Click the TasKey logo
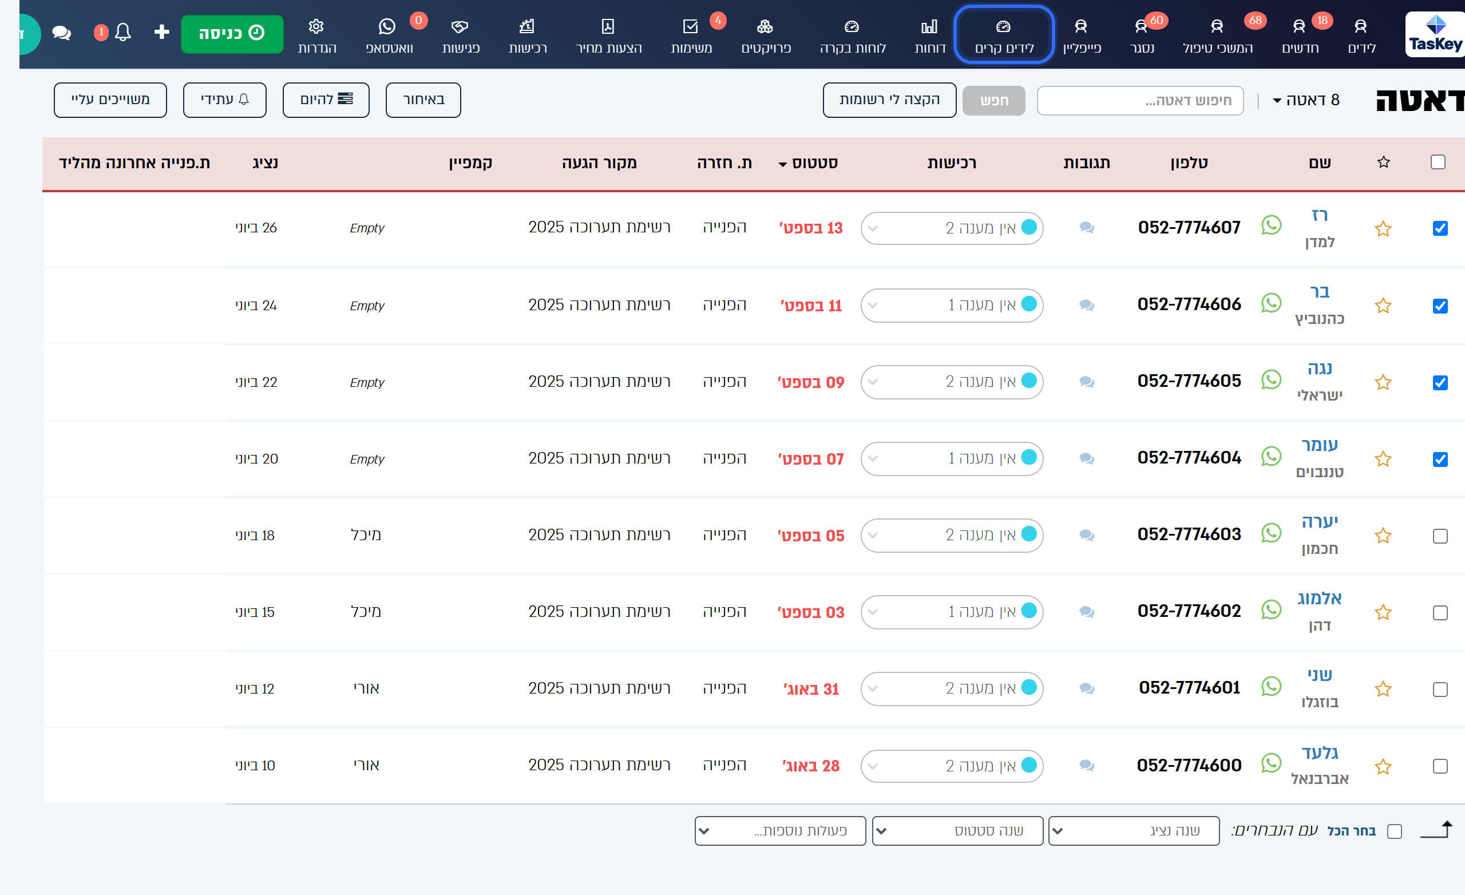1465x895 pixels. (x=1434, y=34)
